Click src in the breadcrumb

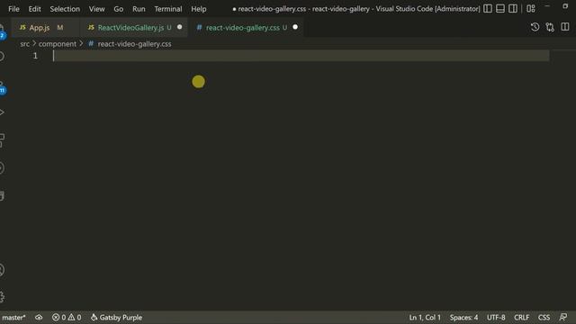24,44
